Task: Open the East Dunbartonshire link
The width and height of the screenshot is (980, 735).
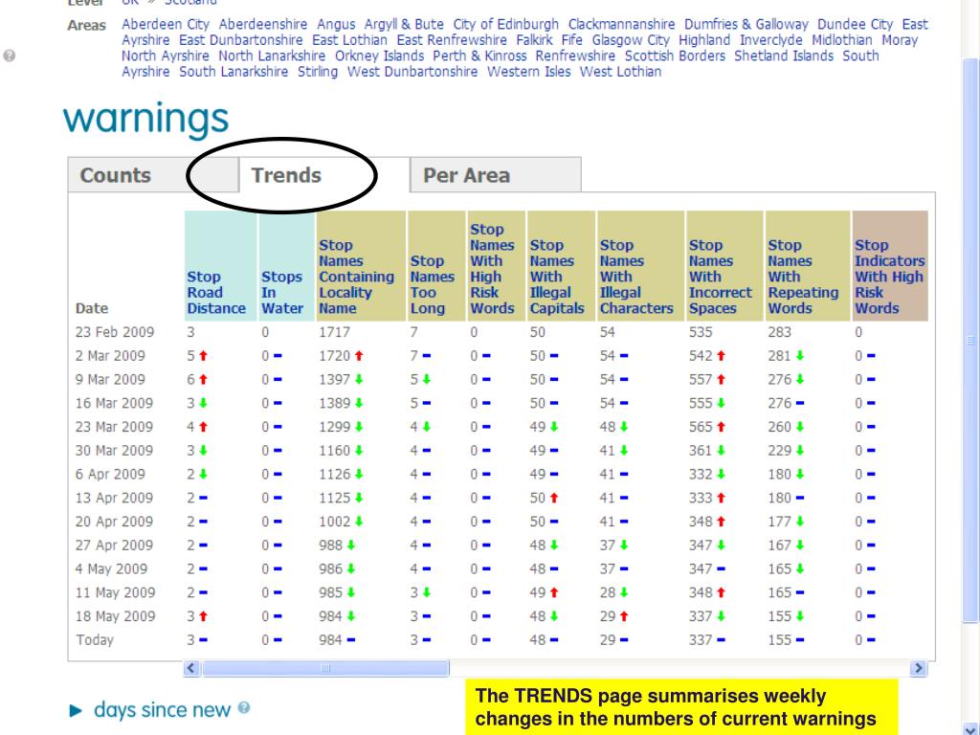Action: tap(240, 40)
